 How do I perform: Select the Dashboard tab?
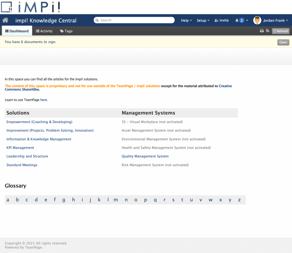(17, 31)
